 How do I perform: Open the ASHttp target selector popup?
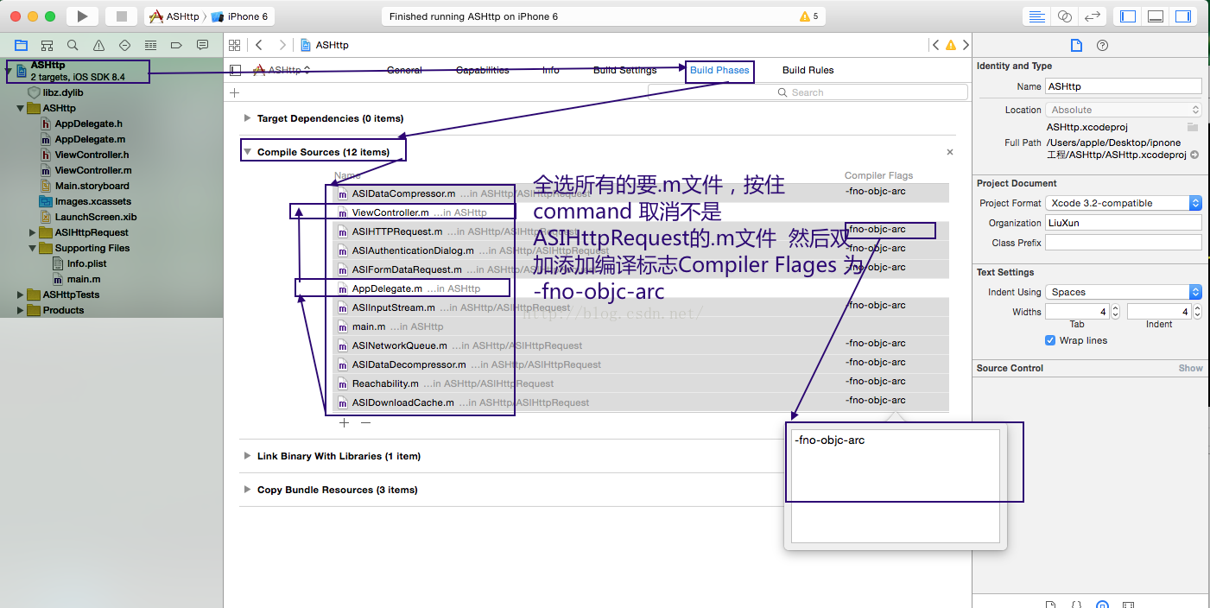pyautogui.click(x=282, y=70)
